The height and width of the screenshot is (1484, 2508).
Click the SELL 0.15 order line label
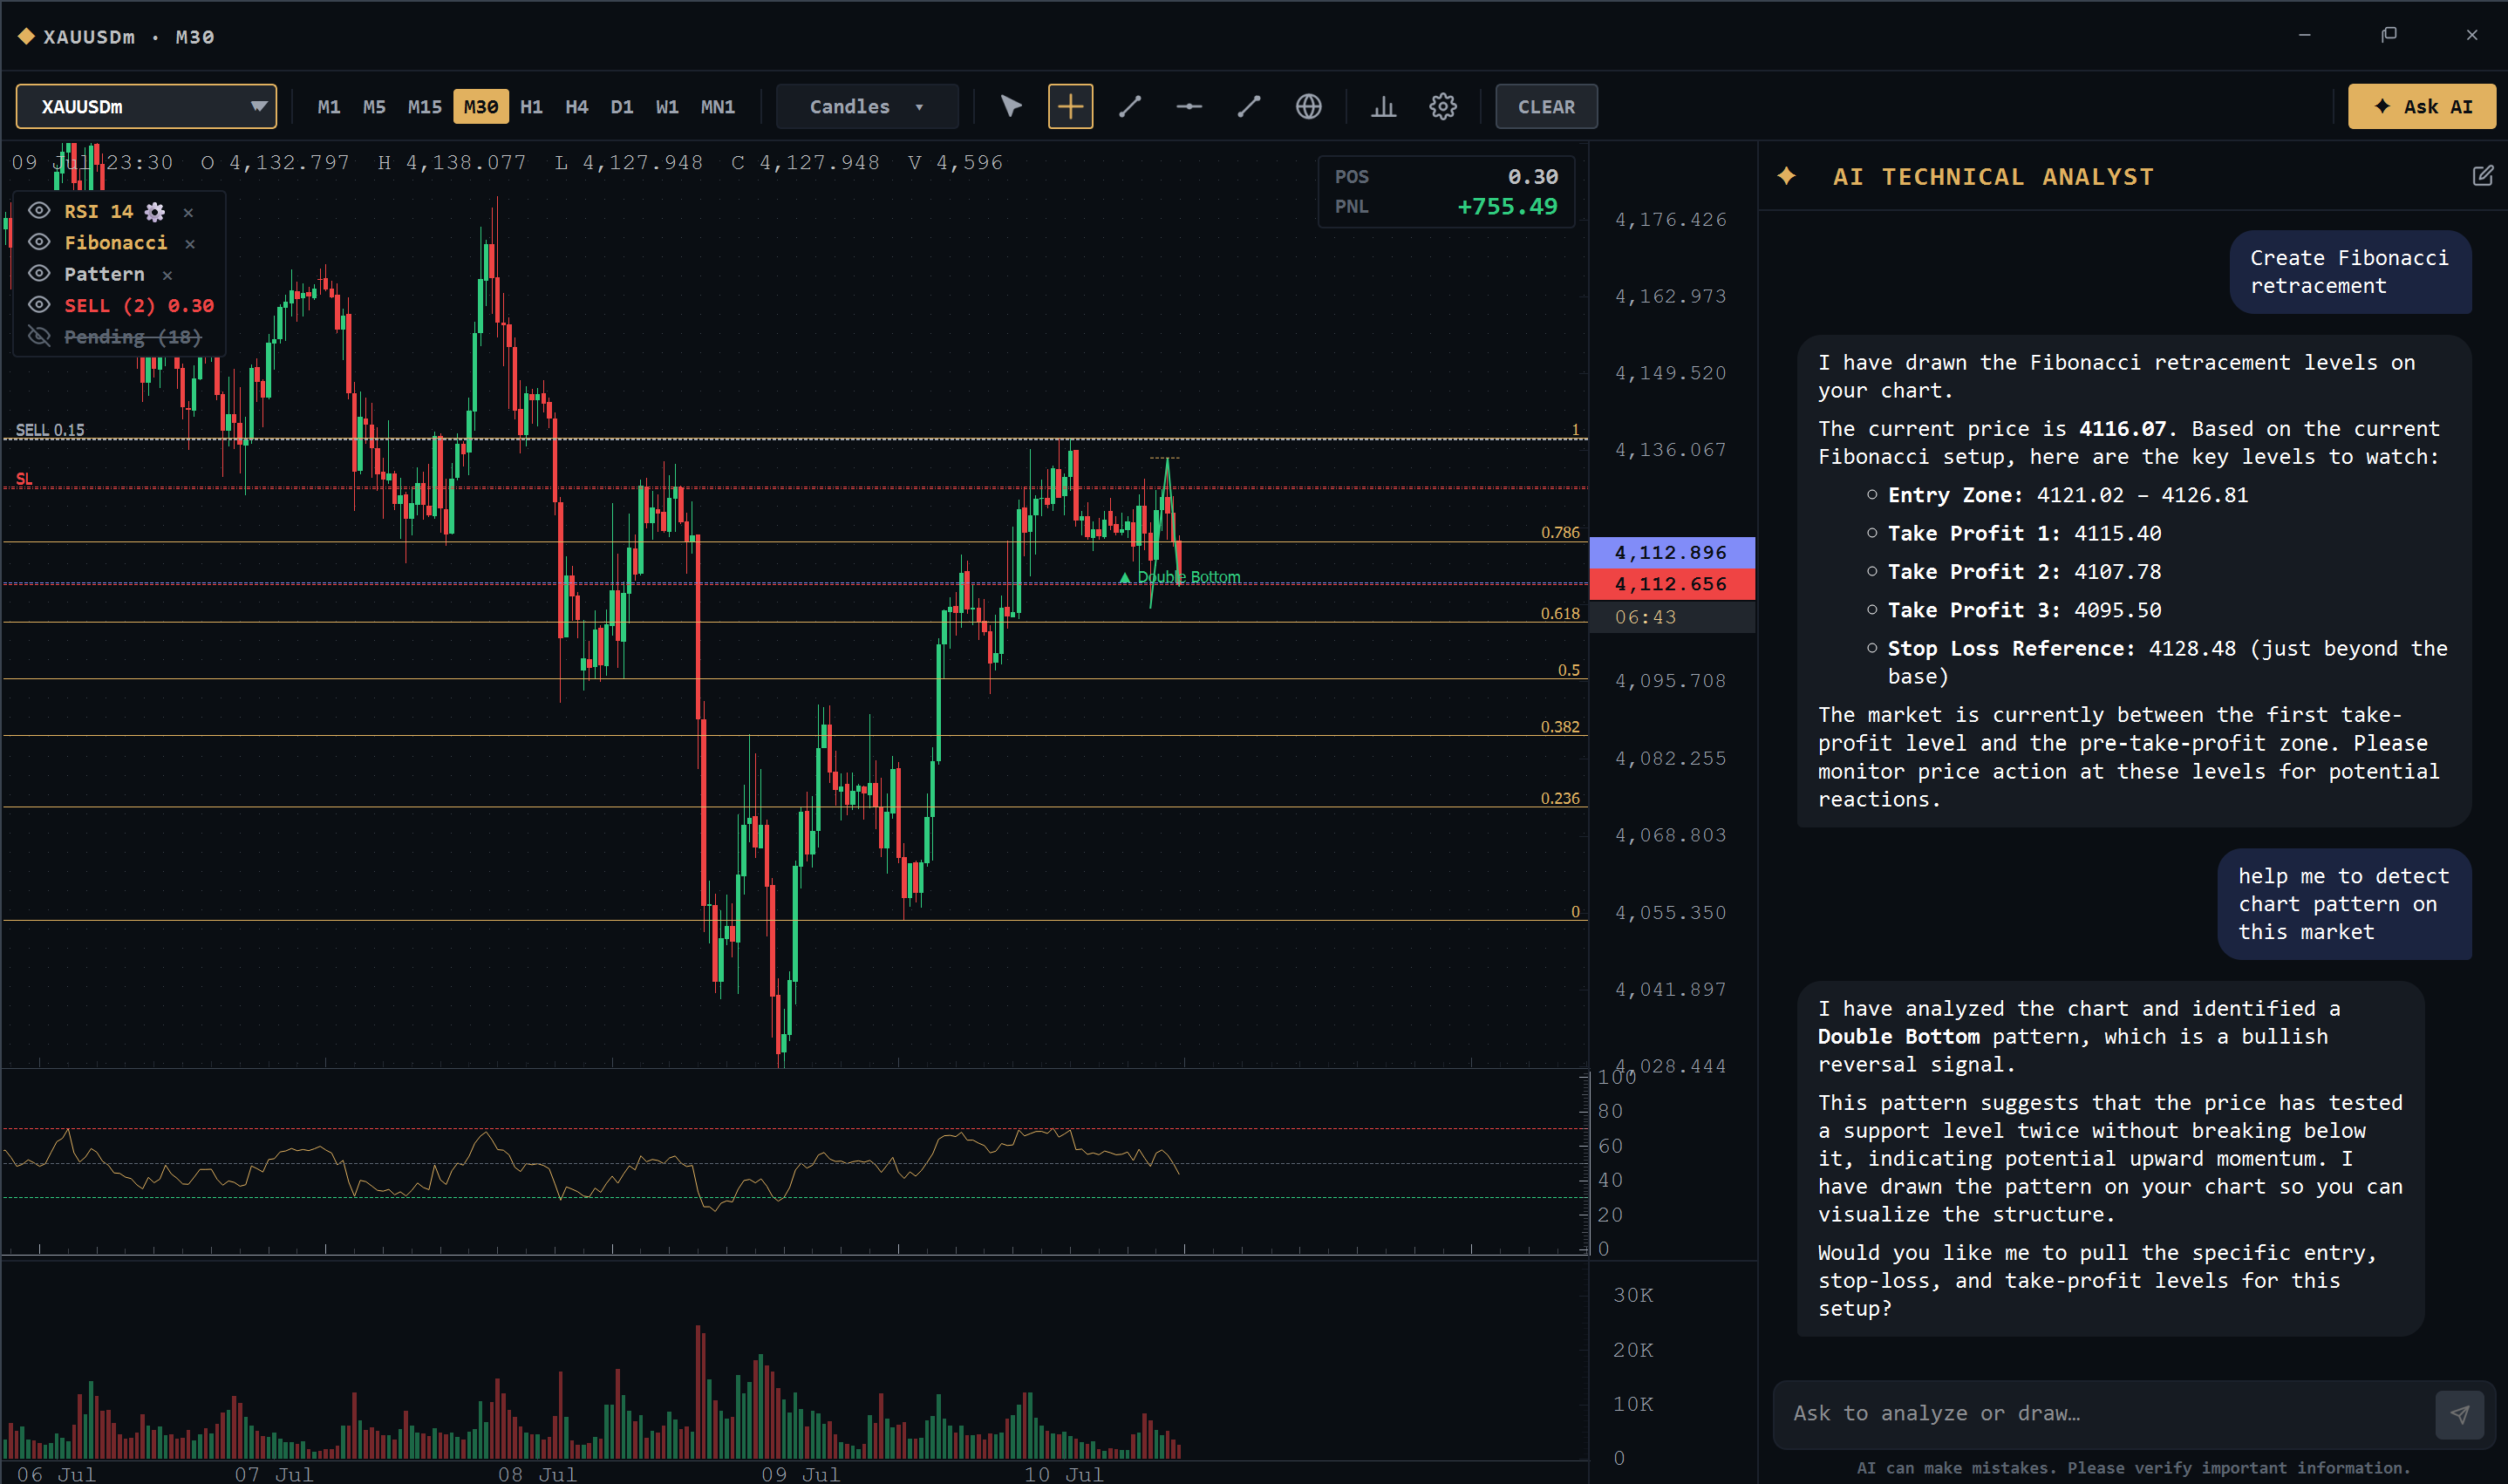coord(50,430)
